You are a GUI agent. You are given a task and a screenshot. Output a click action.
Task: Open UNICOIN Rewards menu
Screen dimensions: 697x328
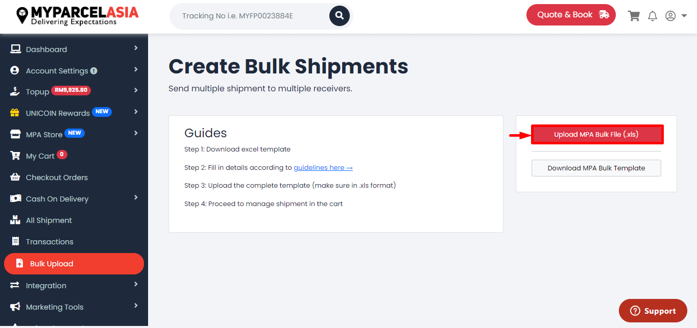pyautogui.click(x=58, y=113)
